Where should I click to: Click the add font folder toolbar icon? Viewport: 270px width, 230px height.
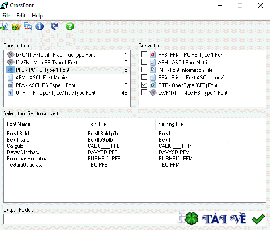click(16, 27)
